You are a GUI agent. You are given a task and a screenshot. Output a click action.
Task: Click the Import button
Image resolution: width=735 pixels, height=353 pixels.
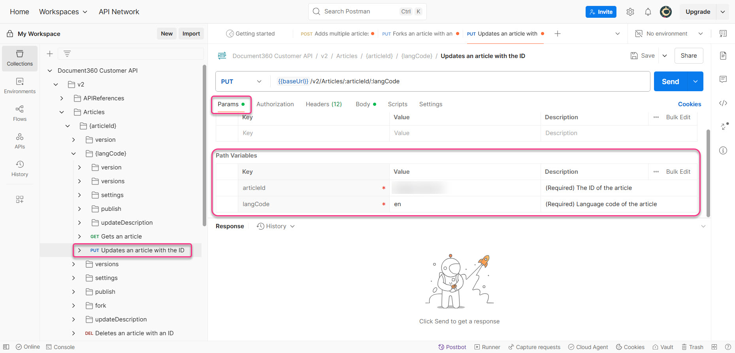point(191,34)
